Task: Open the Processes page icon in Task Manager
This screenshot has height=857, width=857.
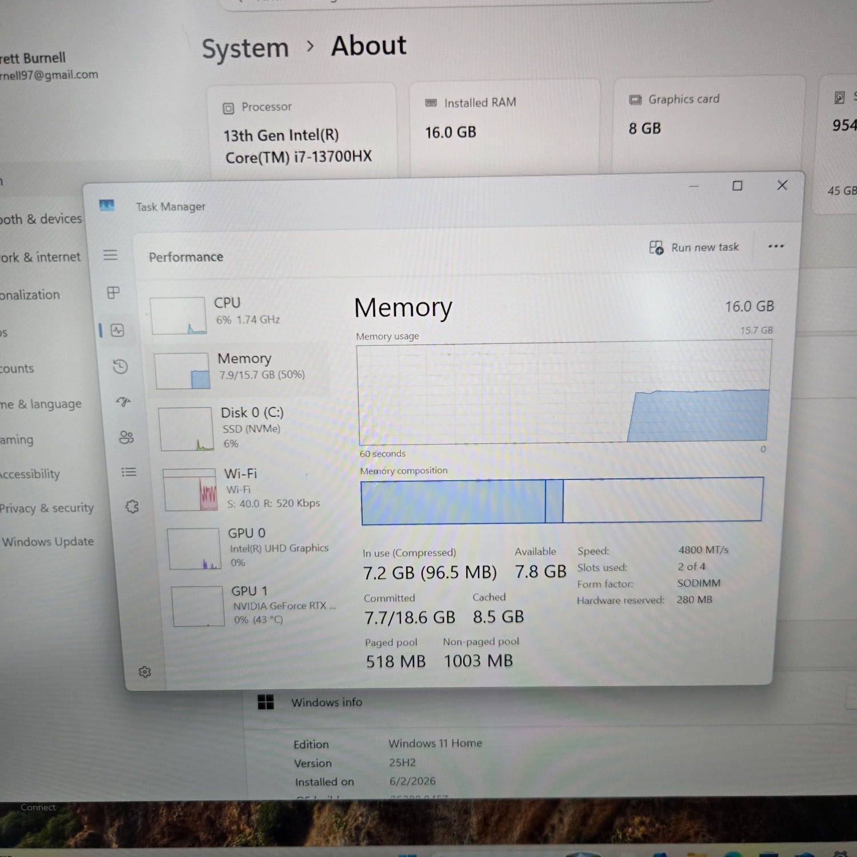Action: click(x=114, y=293)
